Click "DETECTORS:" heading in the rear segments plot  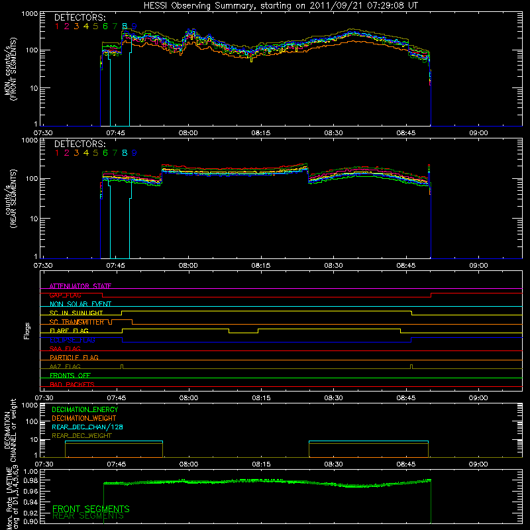[x=79, y=144]
